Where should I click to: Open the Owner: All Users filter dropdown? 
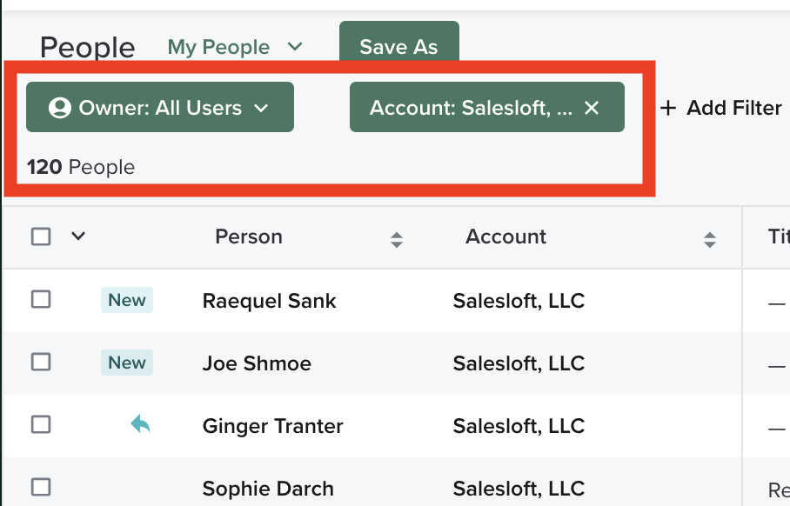pyautogui.click(x=159, y=108)
